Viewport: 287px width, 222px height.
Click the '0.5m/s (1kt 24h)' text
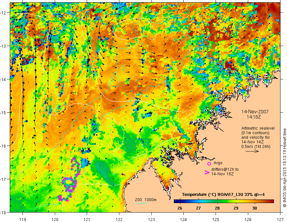(x=256, y=146)
